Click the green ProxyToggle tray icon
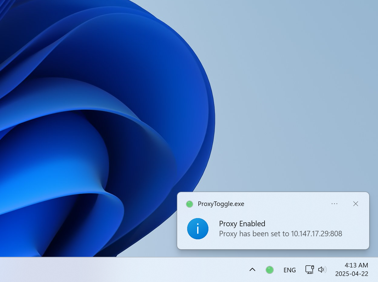The image size is (378, 282). coord(269,270)
